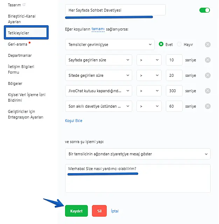Select the 'Evet' radio option
This screenshot has width=219, height=224.
pos(161,45)
